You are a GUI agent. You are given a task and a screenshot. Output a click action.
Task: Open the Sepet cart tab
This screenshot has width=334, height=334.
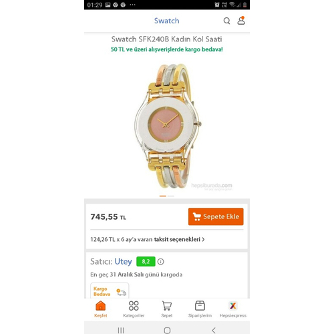(x=167, y=309)
